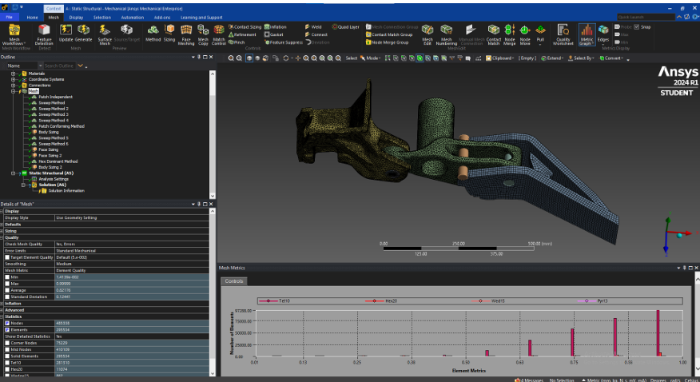Switch to the Automation ribbon tab
This screenshot has height=382, width=700.
(x=133, y=16)
